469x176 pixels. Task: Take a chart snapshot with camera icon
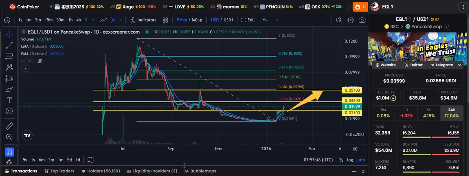click(x=362, y=20)
